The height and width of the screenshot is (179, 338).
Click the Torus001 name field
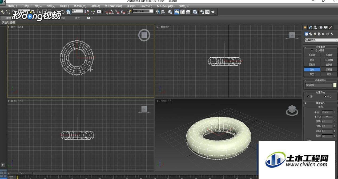coord(319,85)
